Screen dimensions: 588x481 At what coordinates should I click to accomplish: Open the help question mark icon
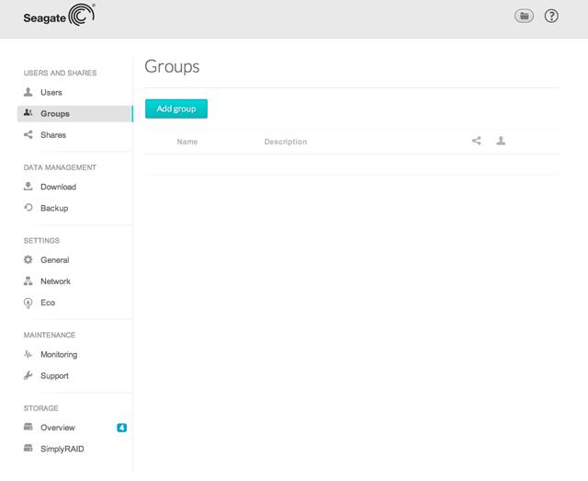551,16
